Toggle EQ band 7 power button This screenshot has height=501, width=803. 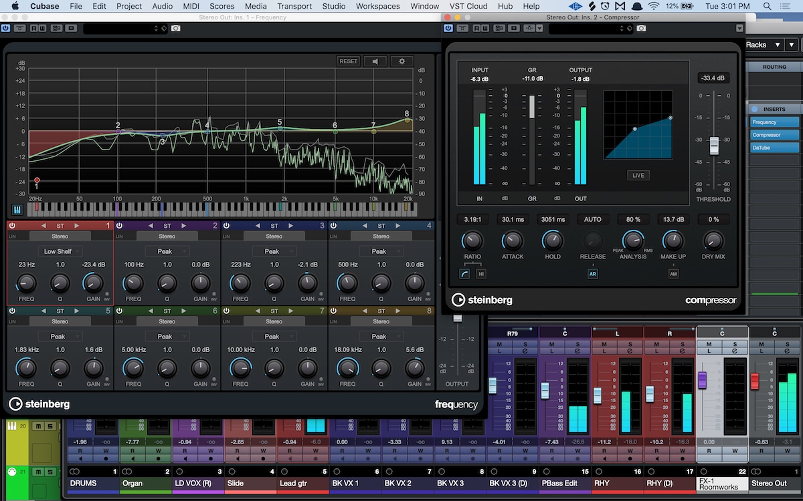click(x=226, y=311)
